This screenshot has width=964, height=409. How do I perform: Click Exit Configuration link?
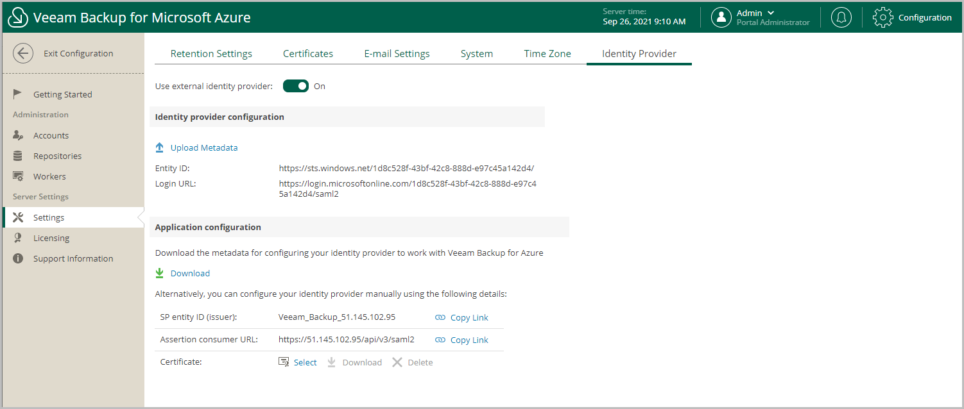tap(78, 53)
